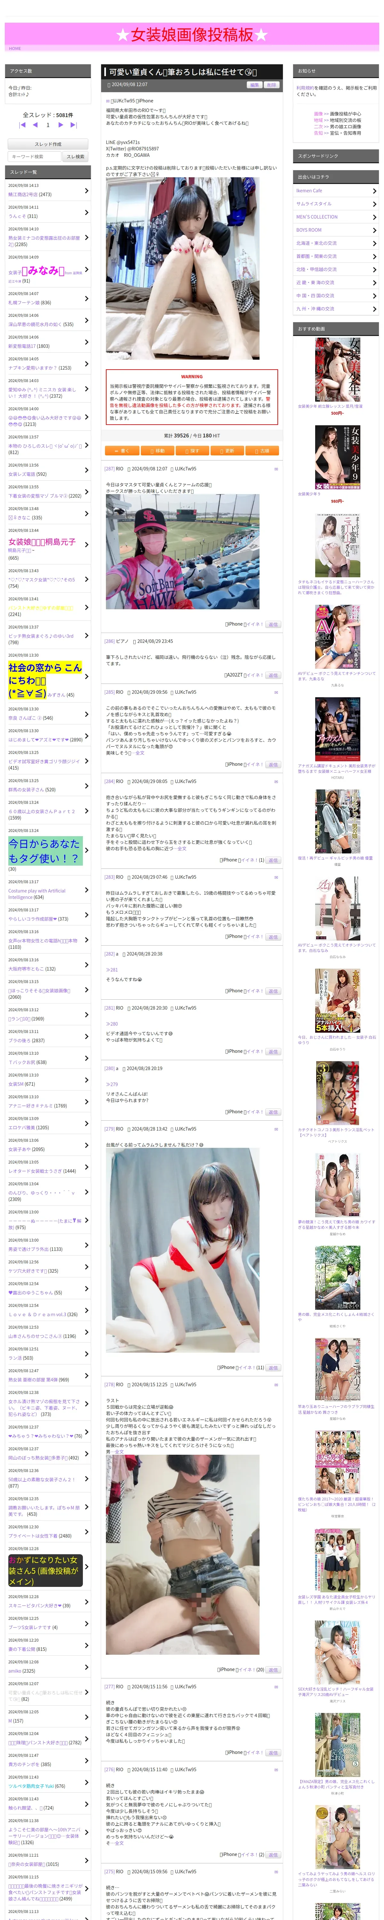This screenshot has width=384, height=1920.
Task: Click the orange 探す button
Action: [x=192, y=450]
